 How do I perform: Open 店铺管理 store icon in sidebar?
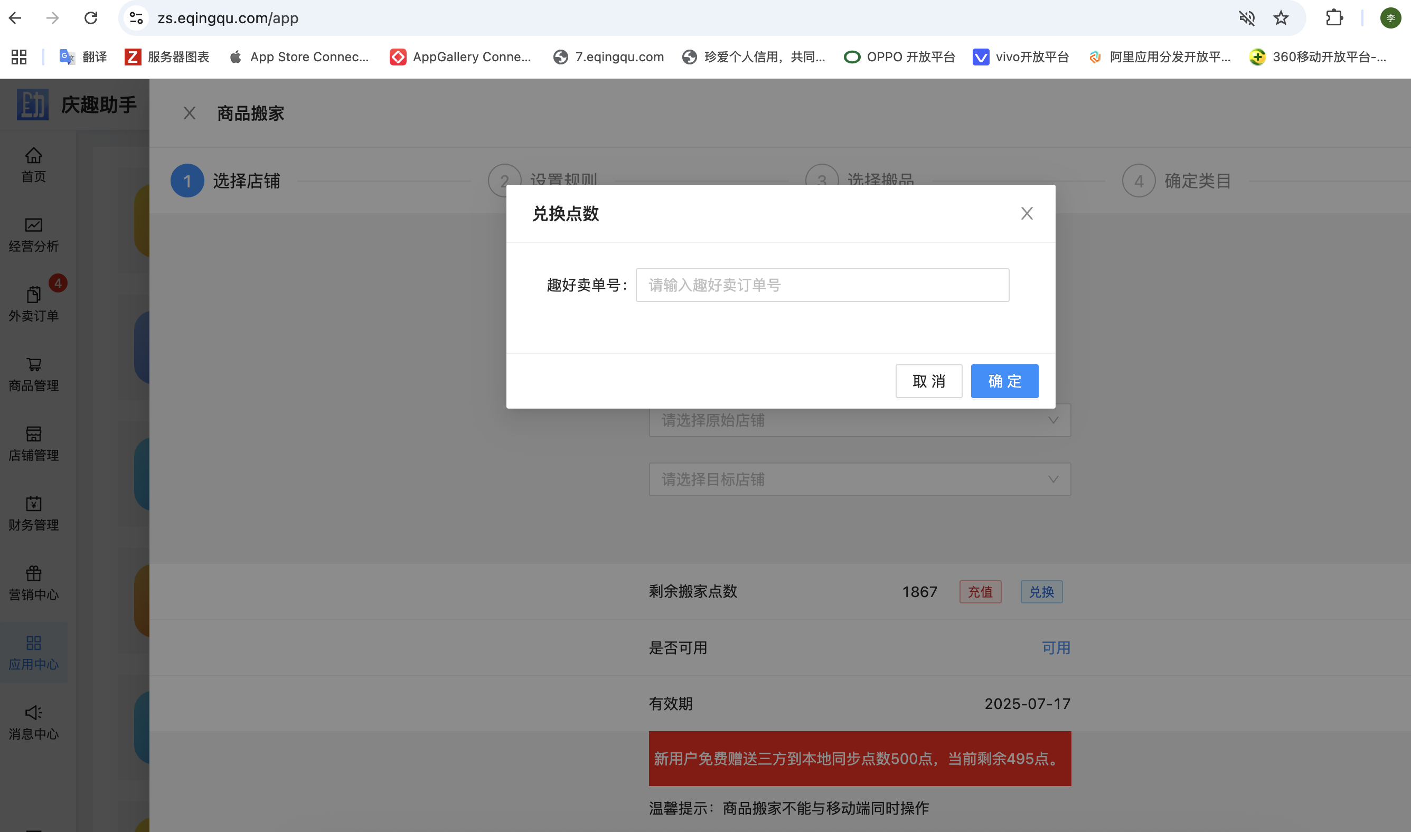point(34,434)
